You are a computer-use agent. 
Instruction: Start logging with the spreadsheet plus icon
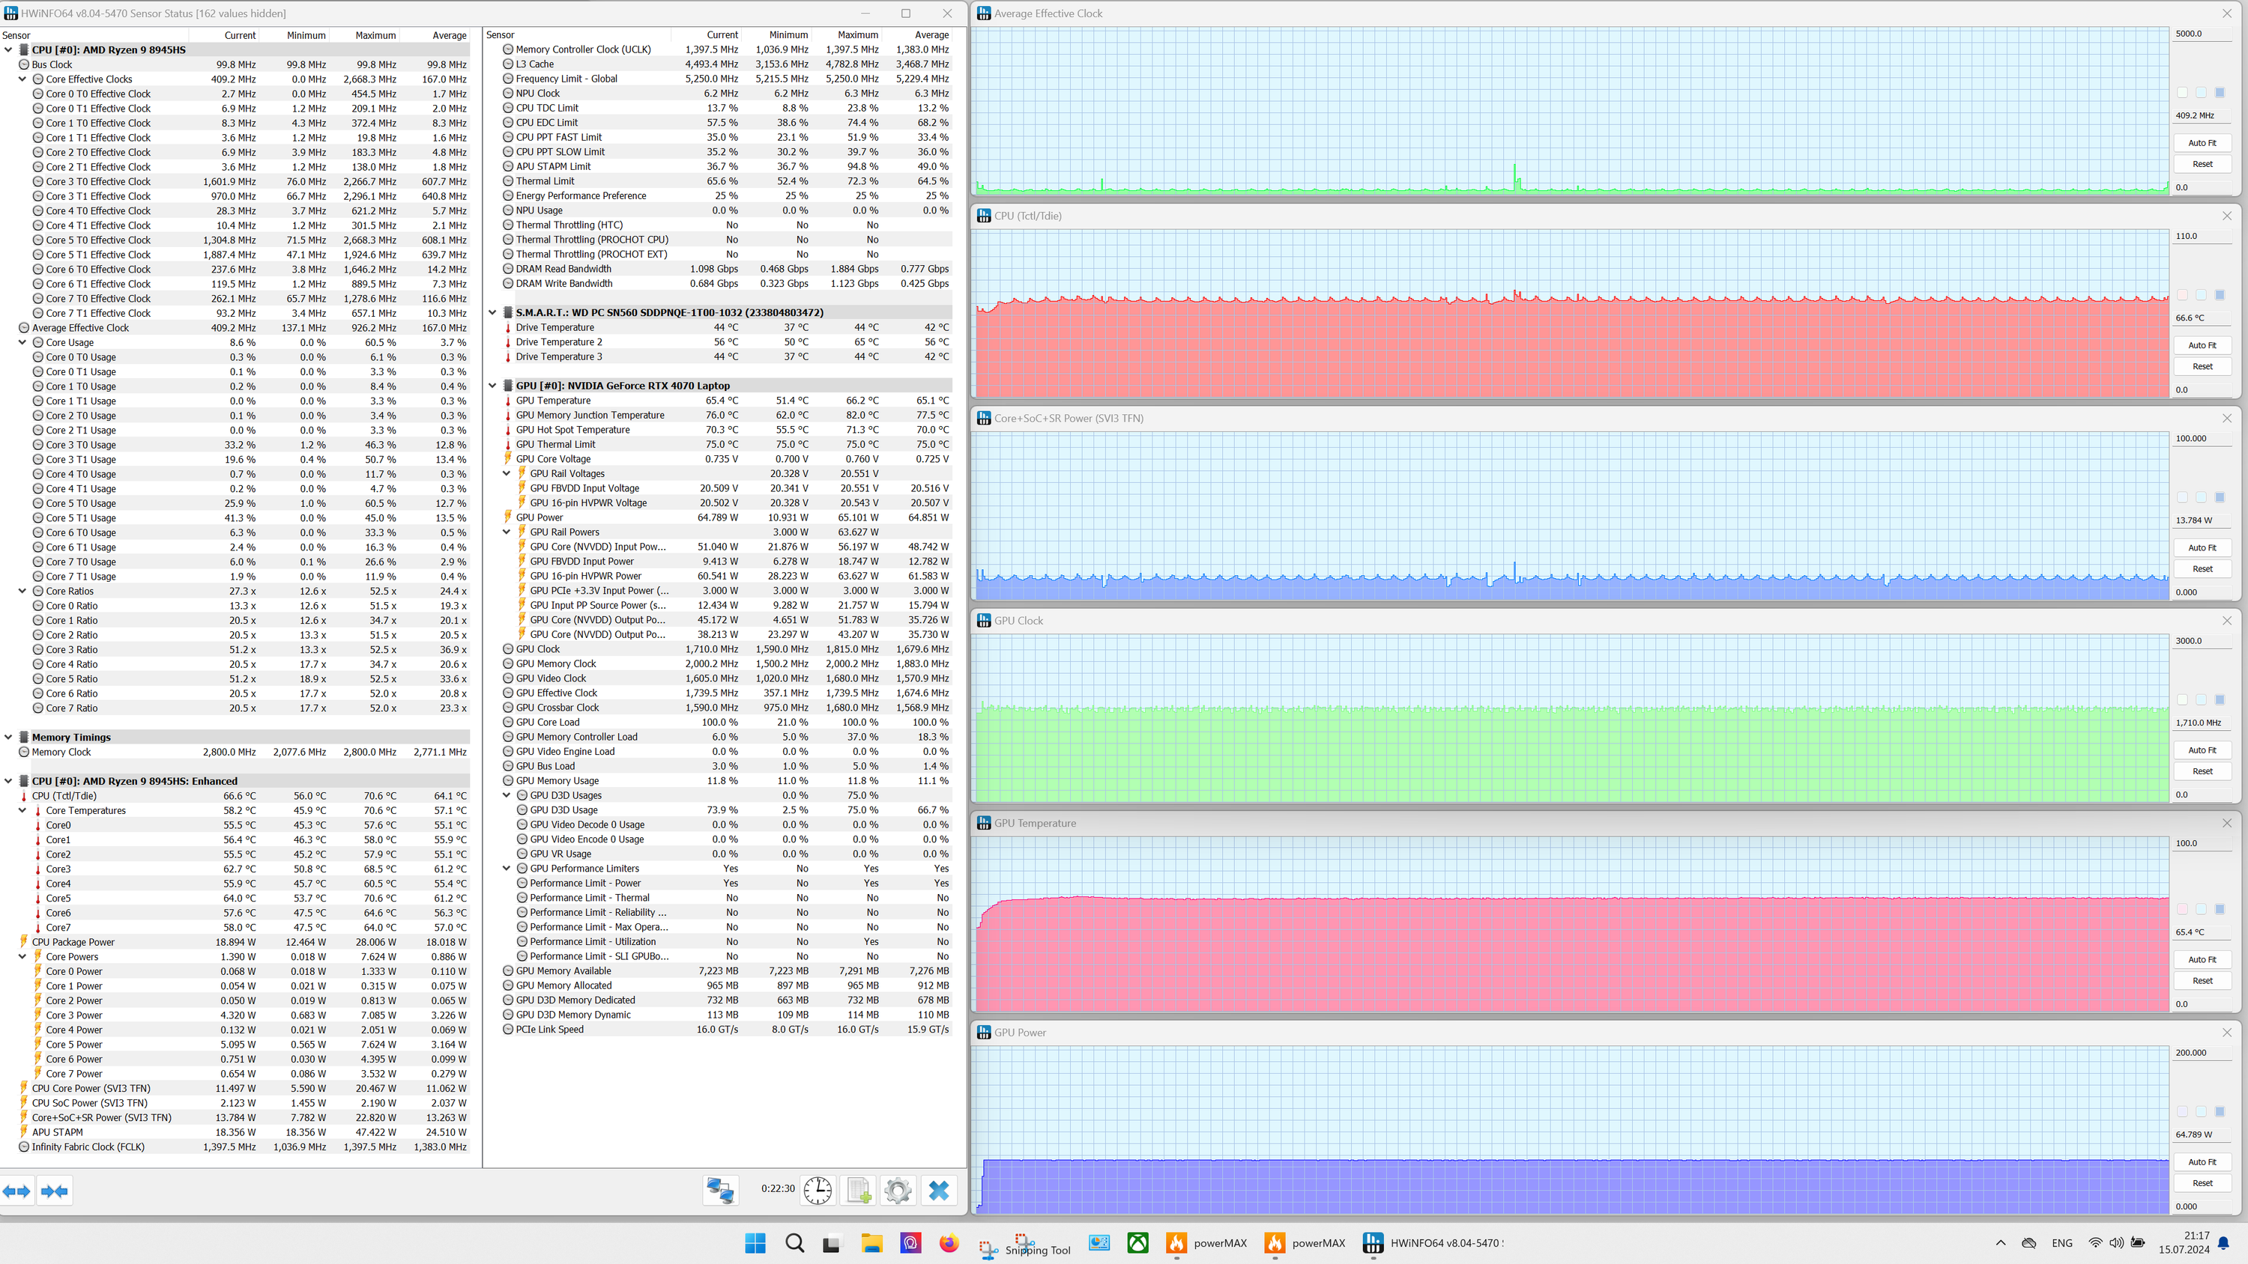[858, 1190]
